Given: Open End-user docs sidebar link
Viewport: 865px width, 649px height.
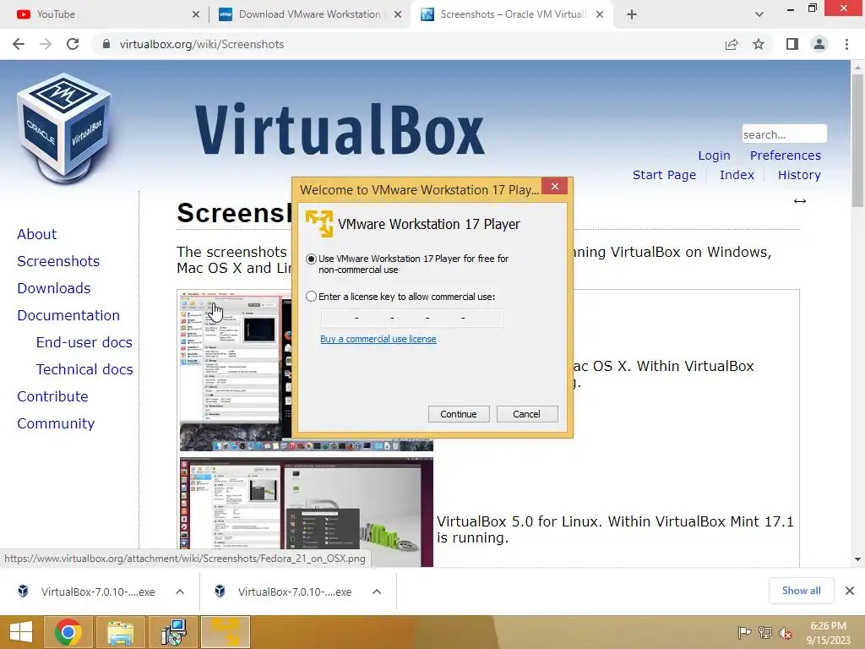Looking at the screenshot, I should (84, 342).
